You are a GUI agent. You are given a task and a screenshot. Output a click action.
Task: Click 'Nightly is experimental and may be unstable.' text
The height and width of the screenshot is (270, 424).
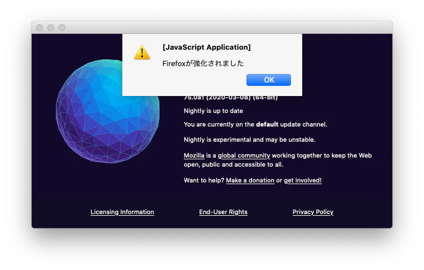point(250,140)
